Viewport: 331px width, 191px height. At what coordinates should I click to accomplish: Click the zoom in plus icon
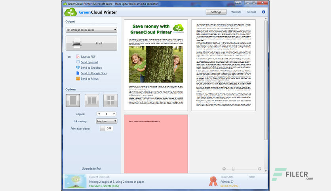[260, 169]
